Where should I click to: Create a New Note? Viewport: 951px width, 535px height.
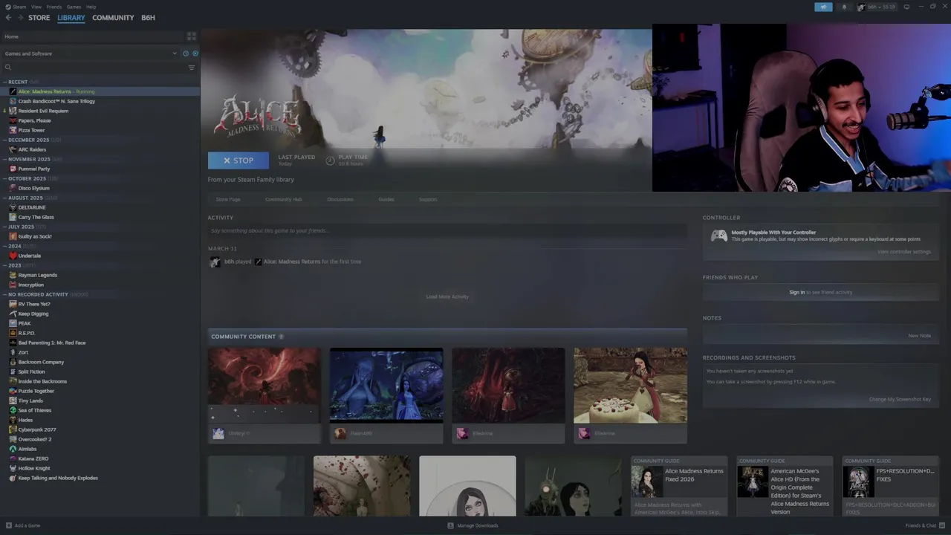[x=919, y=336]
